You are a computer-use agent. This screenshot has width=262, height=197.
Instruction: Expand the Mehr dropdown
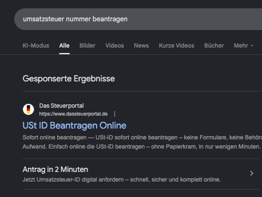244,45
